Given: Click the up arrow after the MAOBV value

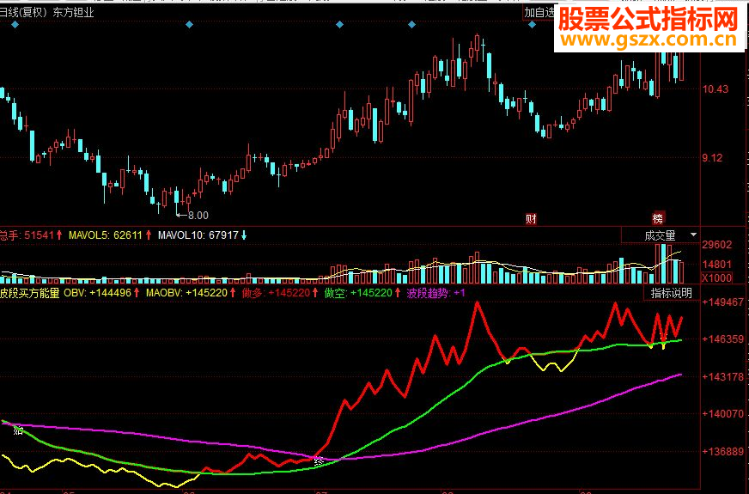Looking at the screenshot, I should (233, 292).
